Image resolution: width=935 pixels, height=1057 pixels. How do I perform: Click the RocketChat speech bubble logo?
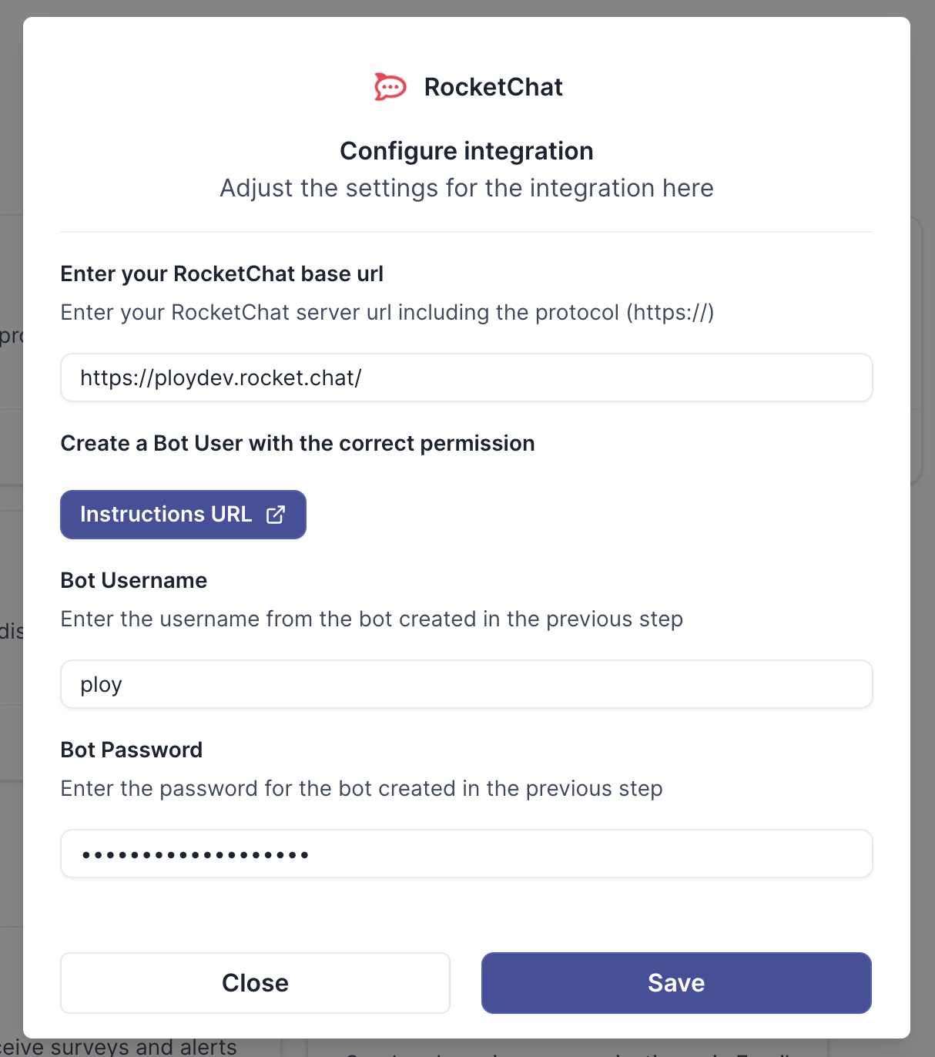[x=390, y=87]
